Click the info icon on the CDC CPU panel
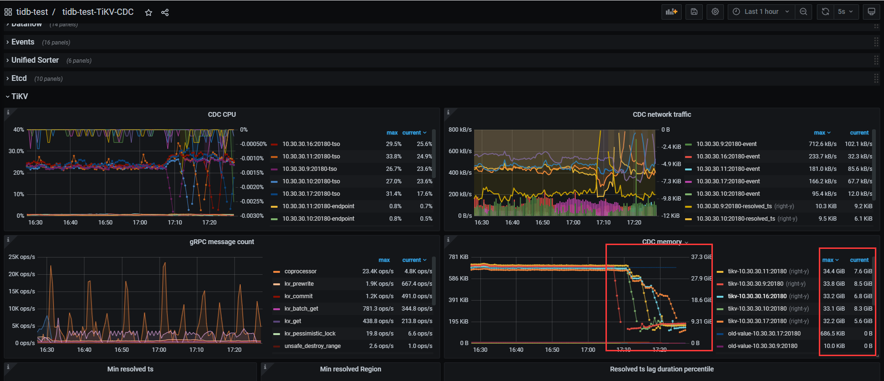 point(8,112)
